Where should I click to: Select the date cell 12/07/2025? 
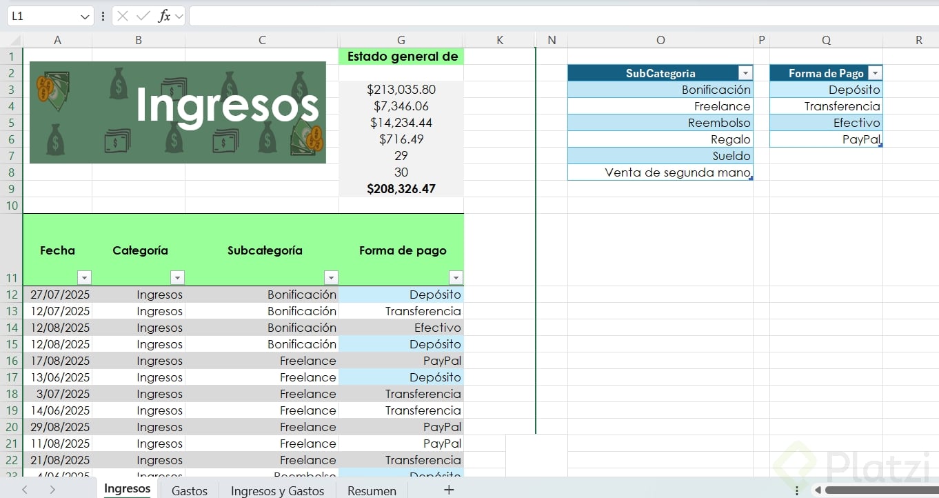[x=57, y=311]
